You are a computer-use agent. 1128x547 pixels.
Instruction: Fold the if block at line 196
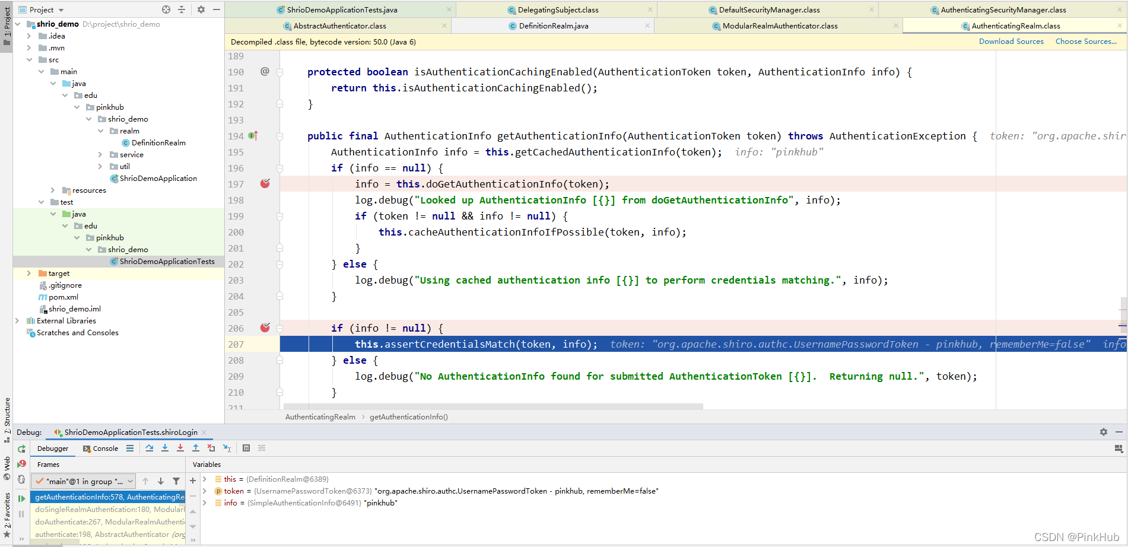click(279, 168)
